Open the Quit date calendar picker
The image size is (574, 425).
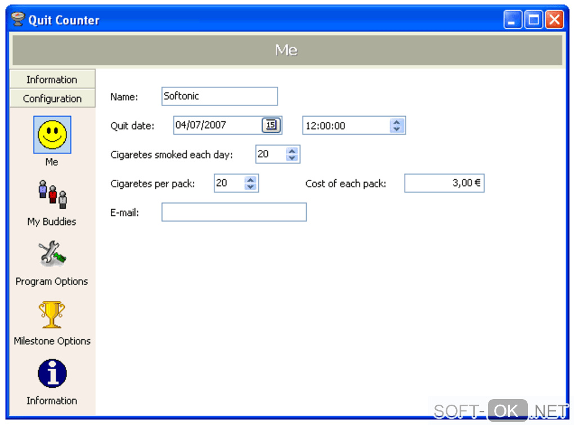pos(271,125)
